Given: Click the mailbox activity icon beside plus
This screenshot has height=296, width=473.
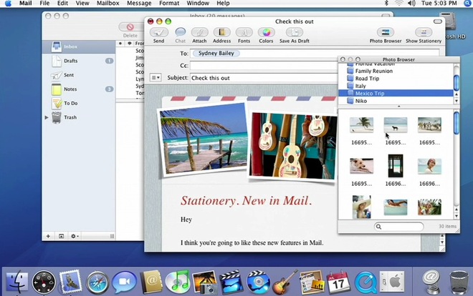Looking at the screenshot, I should (61, 236).
